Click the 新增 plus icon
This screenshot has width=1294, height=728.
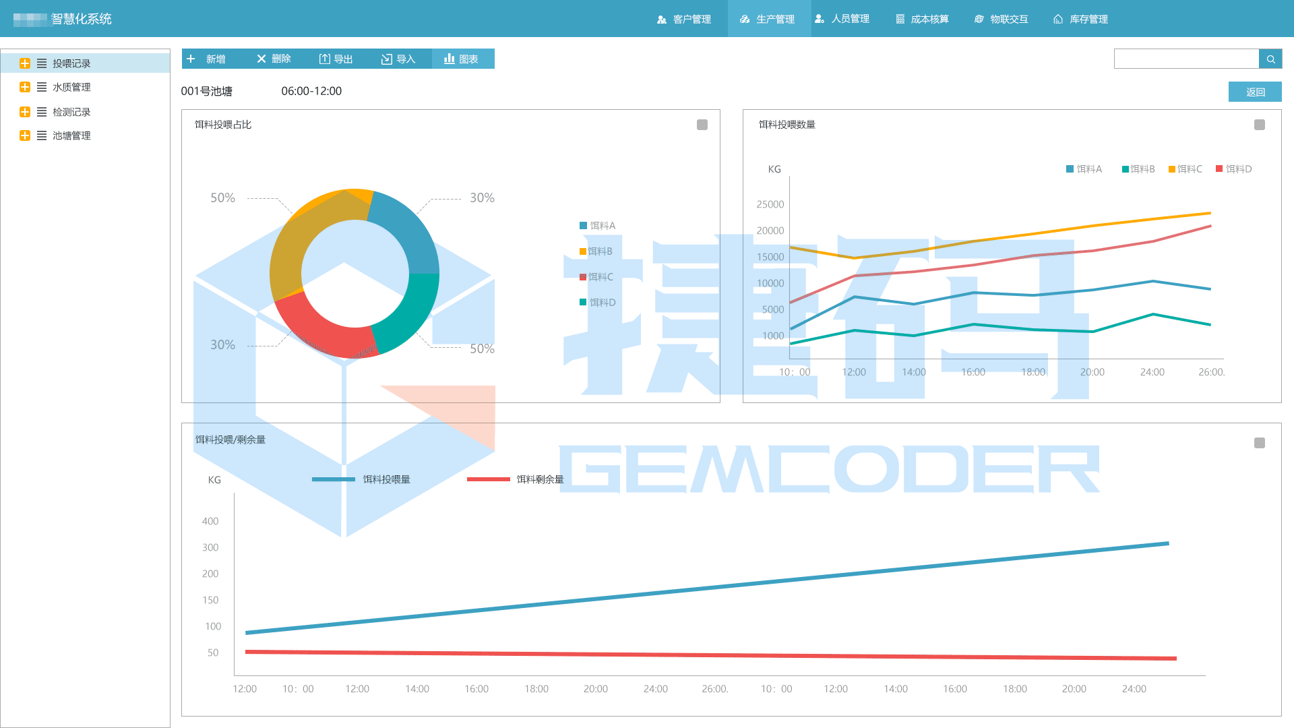(191, 59)
